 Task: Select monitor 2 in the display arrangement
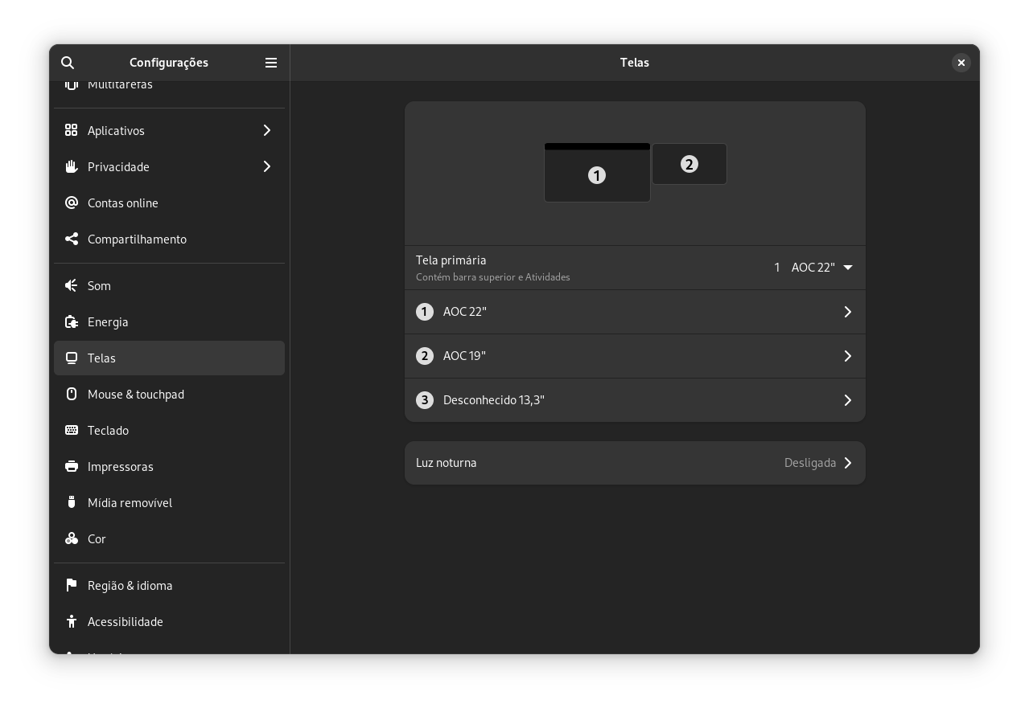tap(689, 164)
